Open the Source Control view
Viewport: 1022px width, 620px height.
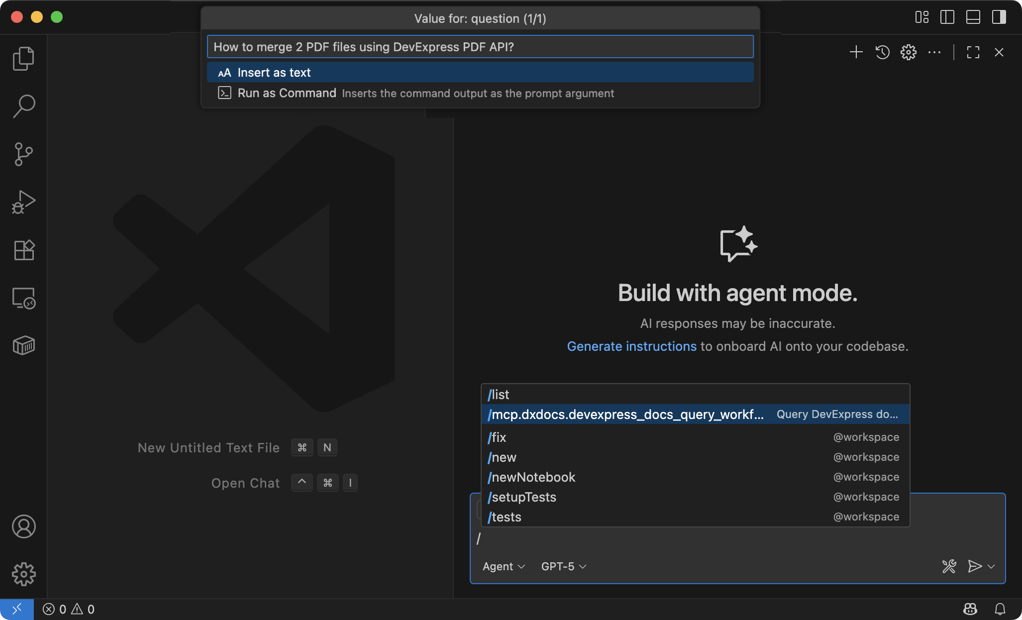(x=23, y=153)
